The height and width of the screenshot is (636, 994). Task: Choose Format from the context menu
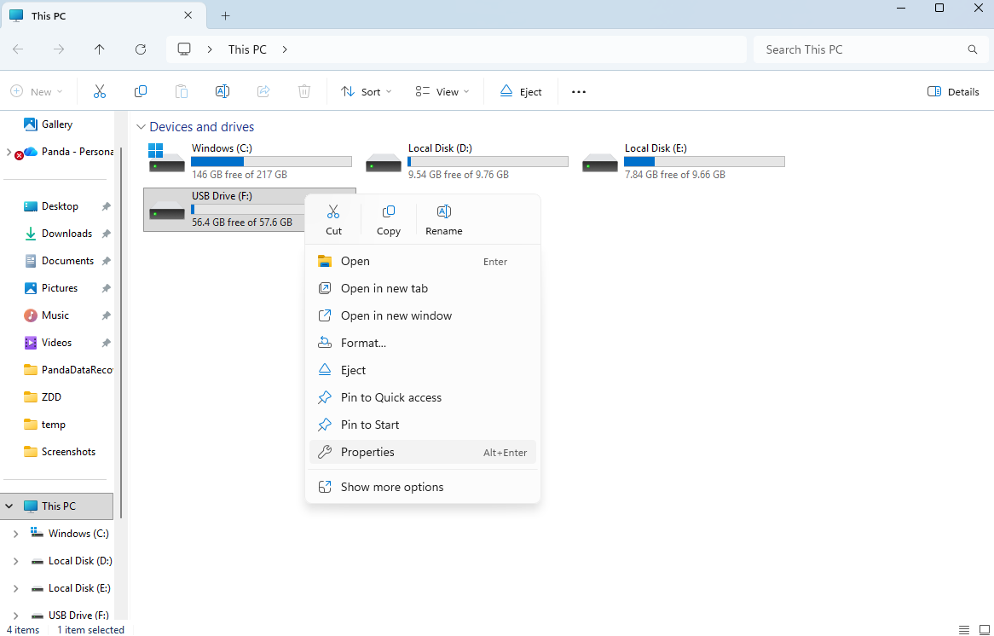coord(363,343)
